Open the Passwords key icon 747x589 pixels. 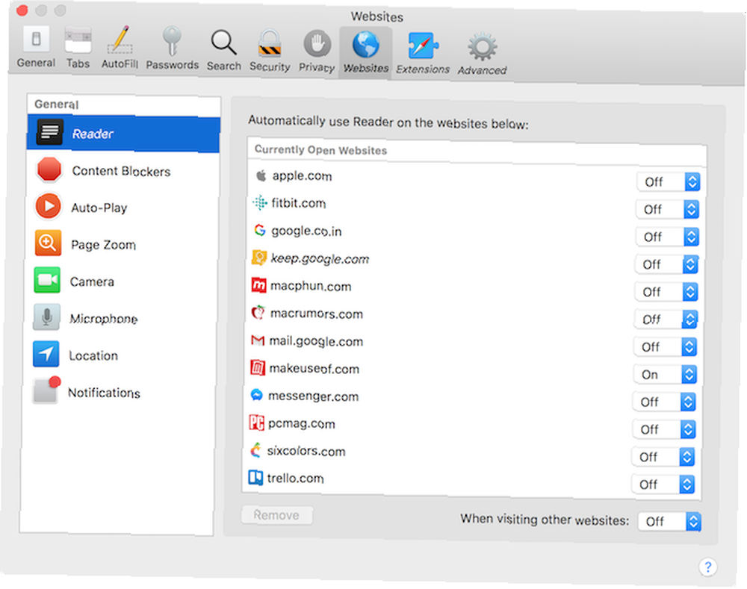pos(172,41)
